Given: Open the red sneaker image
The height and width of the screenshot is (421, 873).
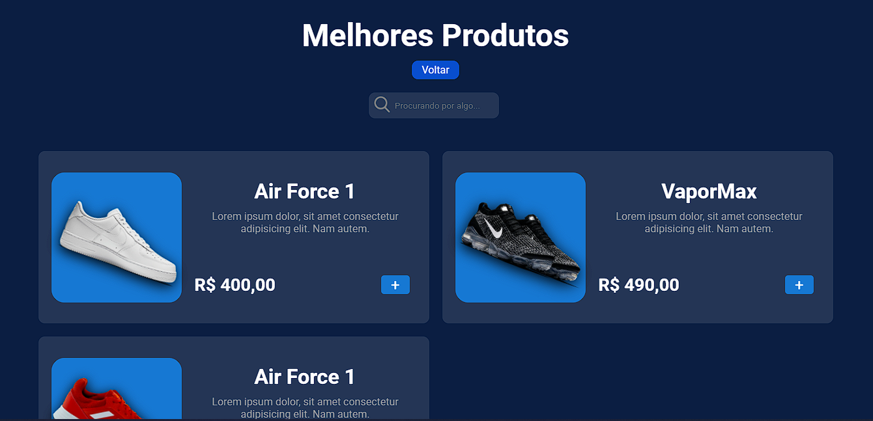Looking at the screenshot, I should pos(117,388).
